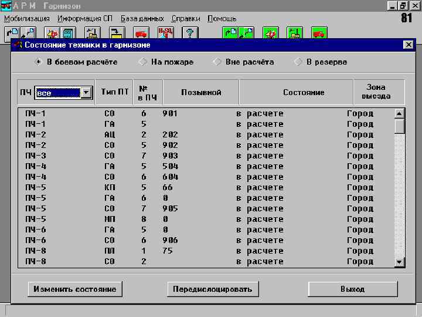Select the В боевом расчёте radio button

coord(38,62)
